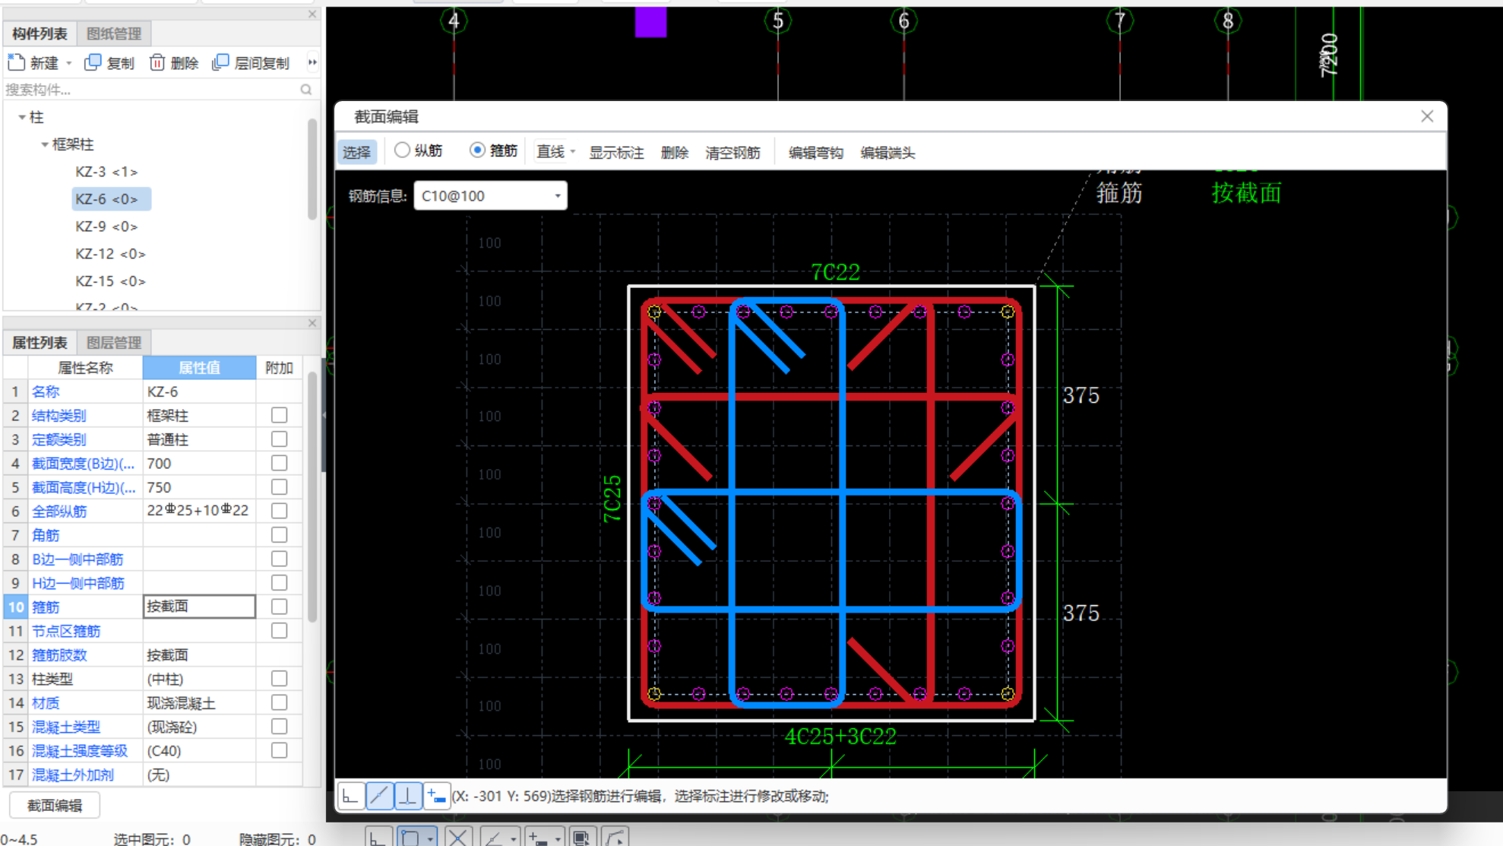The width and height of the screenshot is (1503, 846).
Task: Click 显示标注 in section editor toolbar
Action: click(616, 152)
